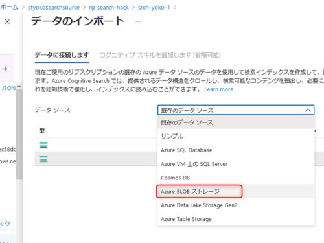The height and width of the screenshot is (243, 324).
Task: Switch to コグニティブ スキルを追加します tab
Action: coord(160,55)
